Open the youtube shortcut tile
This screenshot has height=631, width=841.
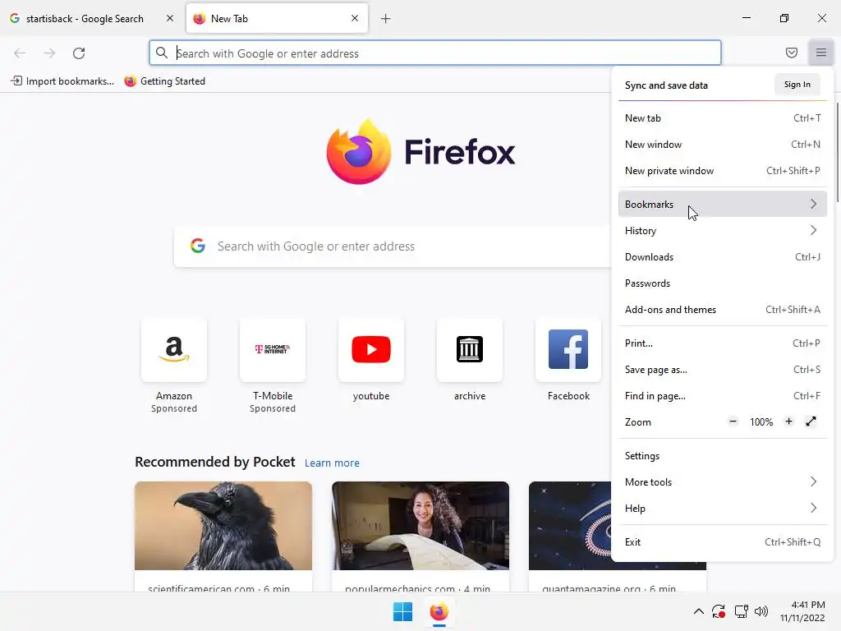pyautogui.click(x=371, y=350)
